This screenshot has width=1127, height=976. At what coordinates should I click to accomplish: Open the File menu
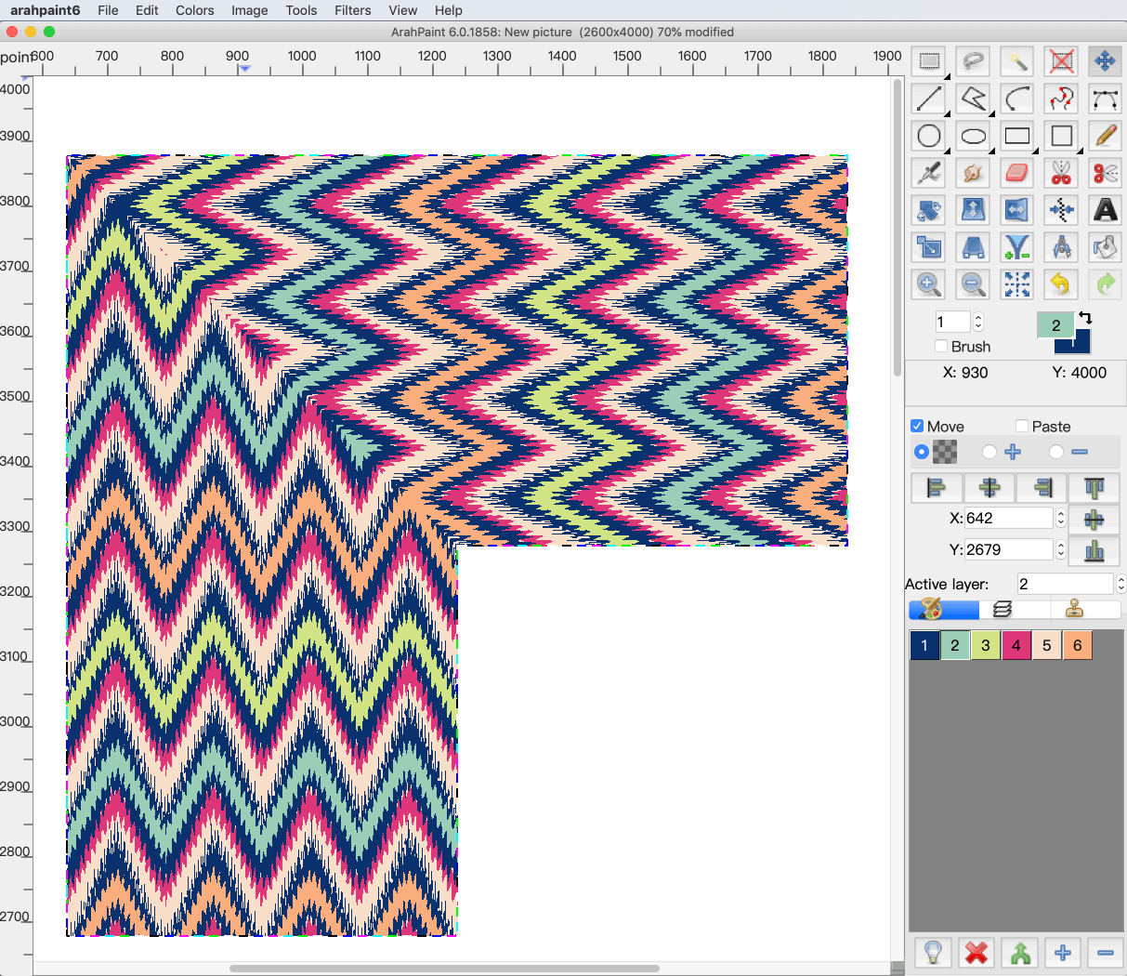108,10
